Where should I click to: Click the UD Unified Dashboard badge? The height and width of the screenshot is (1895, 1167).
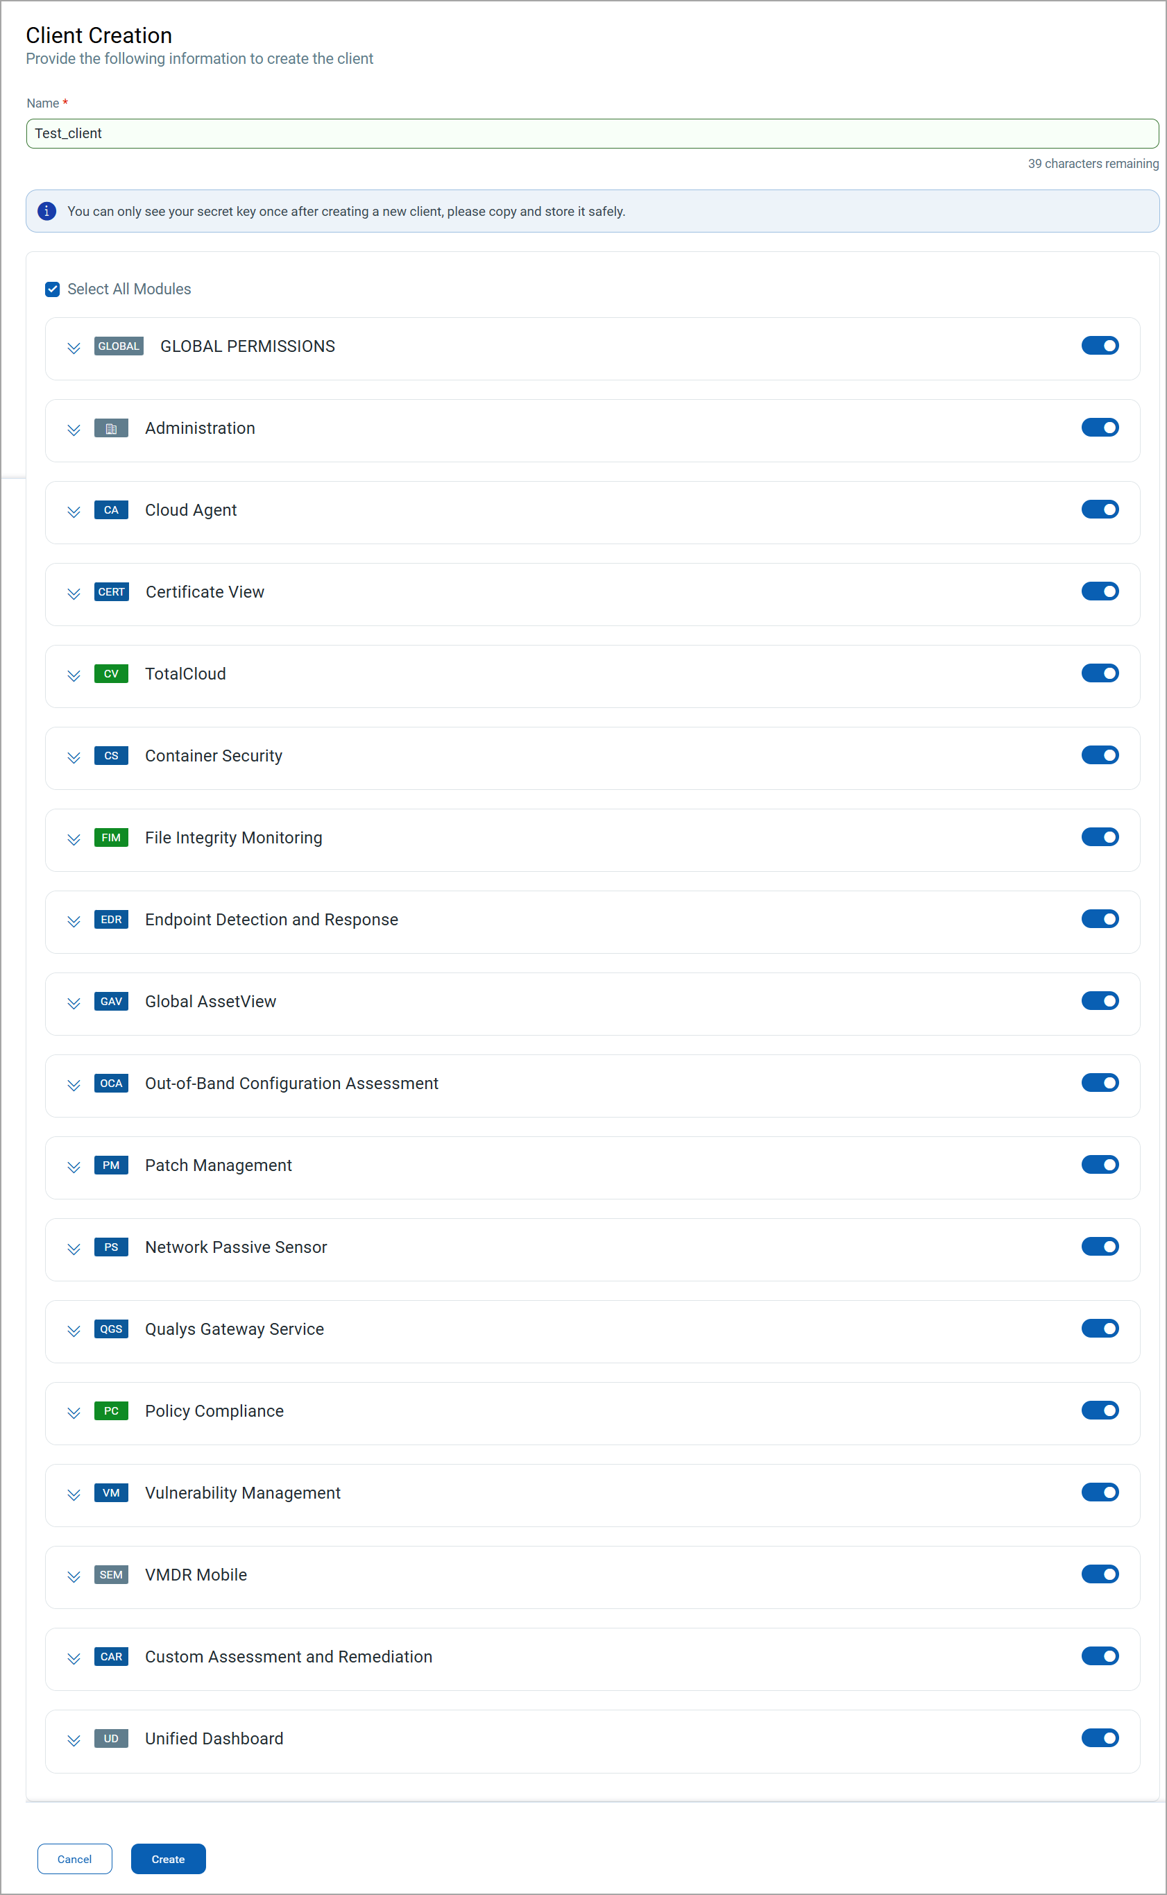[111, 1737]
